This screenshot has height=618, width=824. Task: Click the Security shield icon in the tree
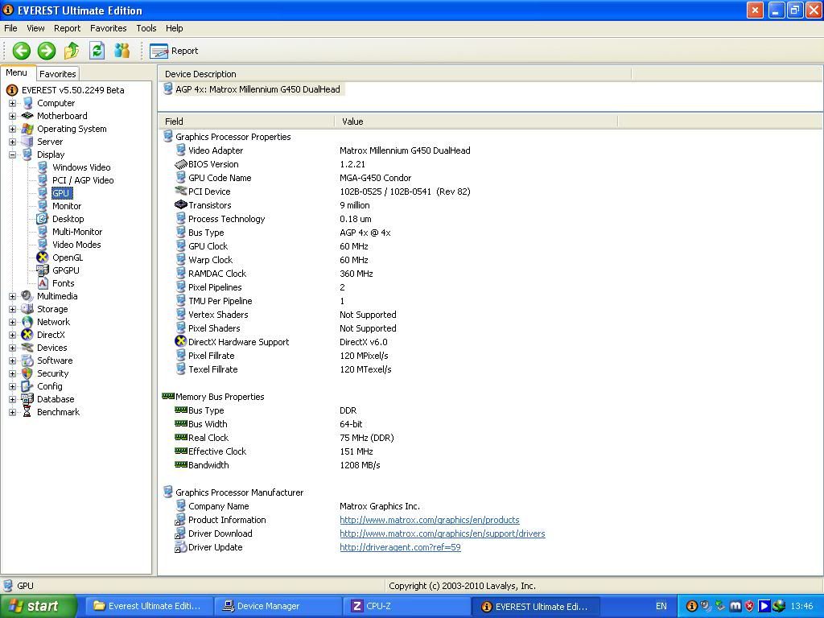click(x=27, y=373)
